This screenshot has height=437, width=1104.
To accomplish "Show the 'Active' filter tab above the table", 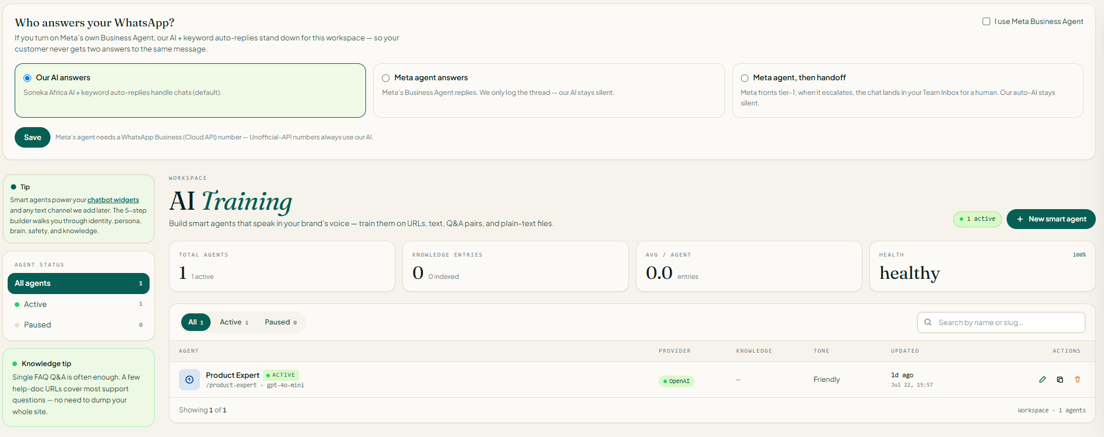I will click(x=234, y=322).
